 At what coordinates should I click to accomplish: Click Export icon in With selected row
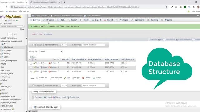tap(94, 78)
